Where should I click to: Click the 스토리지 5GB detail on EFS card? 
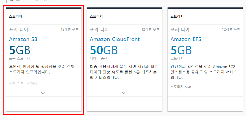[x=181, y=87]
